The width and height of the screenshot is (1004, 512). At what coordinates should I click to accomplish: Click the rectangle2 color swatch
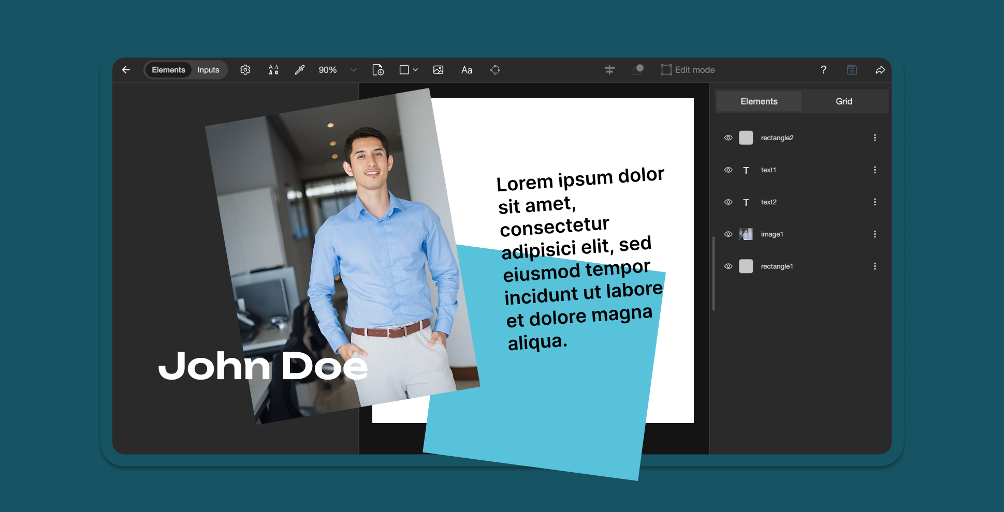[x=746, y=138]
